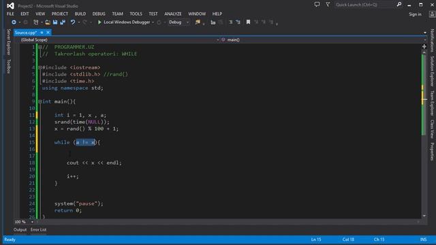The height and width of the screenshot is (245, 436).
Task: Open the Solution Explorer side tab
Action: click(x=432, y=71)
